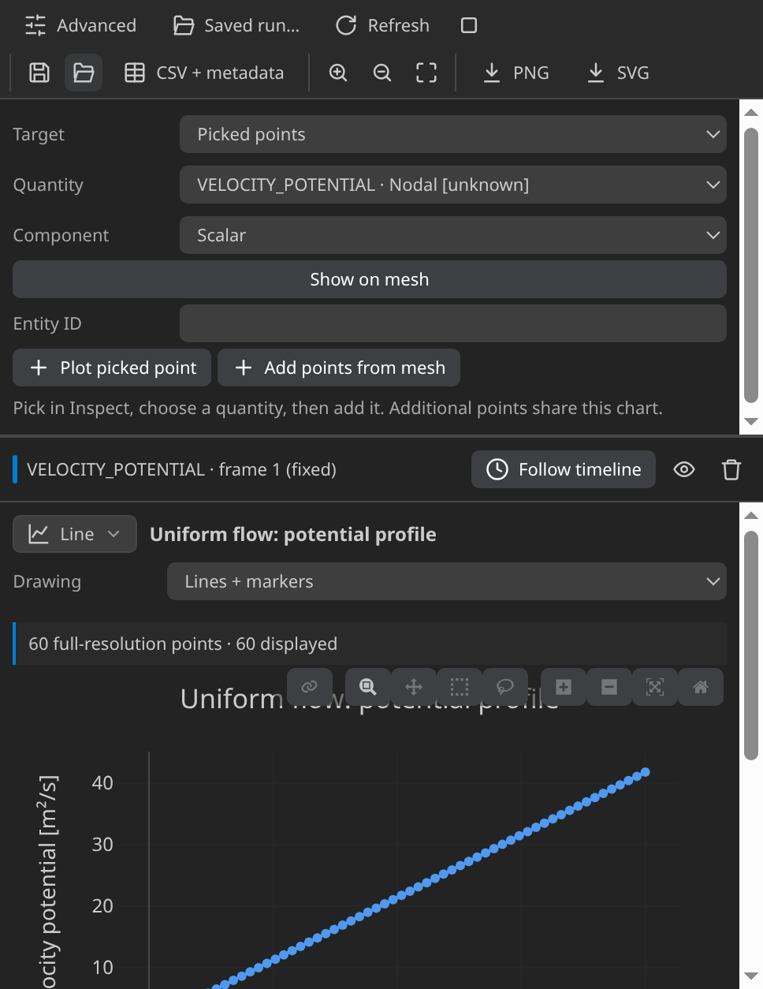Open Saved runs list
This screenshot has width=763, height=989.
click(x=236, y=25)
